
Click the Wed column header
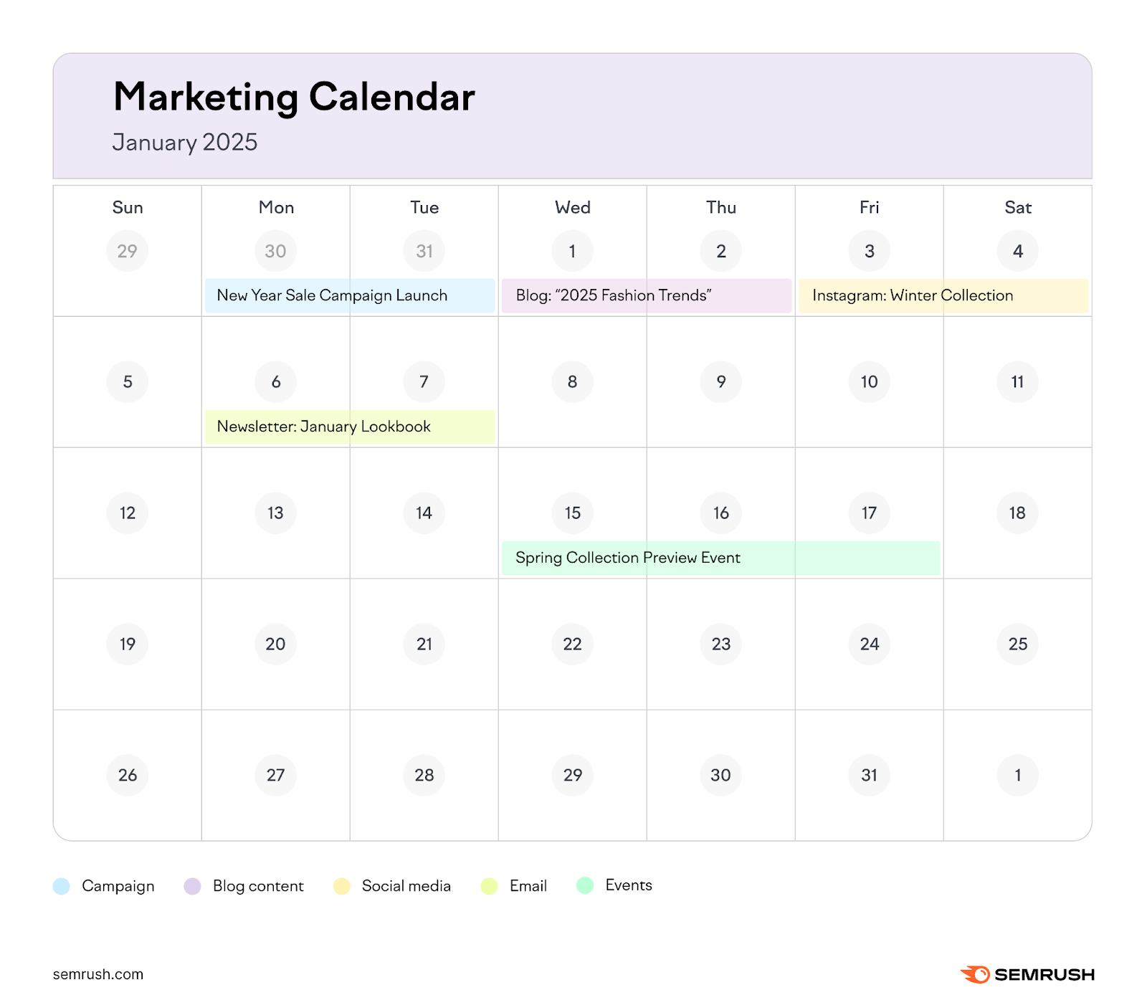coord(572,207)
